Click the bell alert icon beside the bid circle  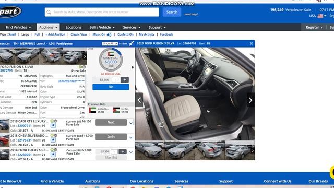(133, 67)
